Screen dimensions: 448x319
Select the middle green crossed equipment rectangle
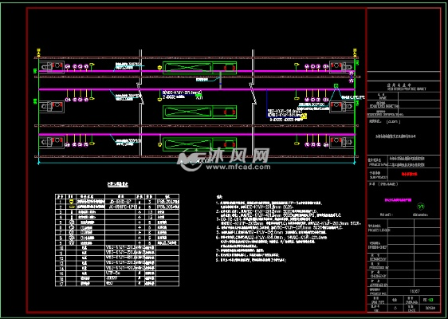point(199,112)
